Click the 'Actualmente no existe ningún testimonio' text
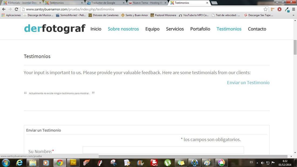 click(59, 93)
